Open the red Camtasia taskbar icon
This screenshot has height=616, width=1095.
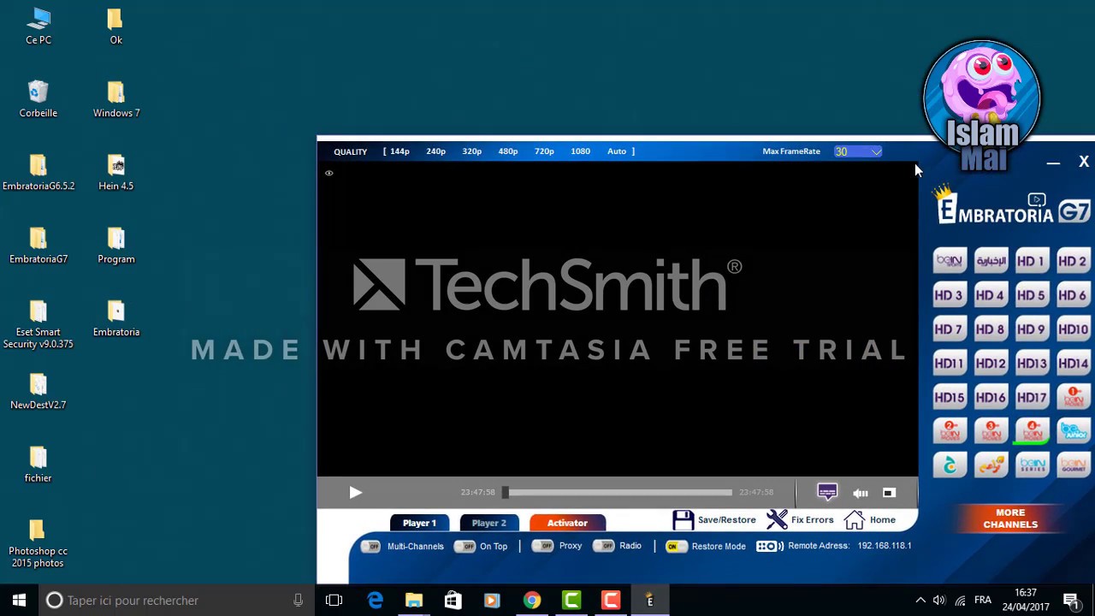pos(611,601)
